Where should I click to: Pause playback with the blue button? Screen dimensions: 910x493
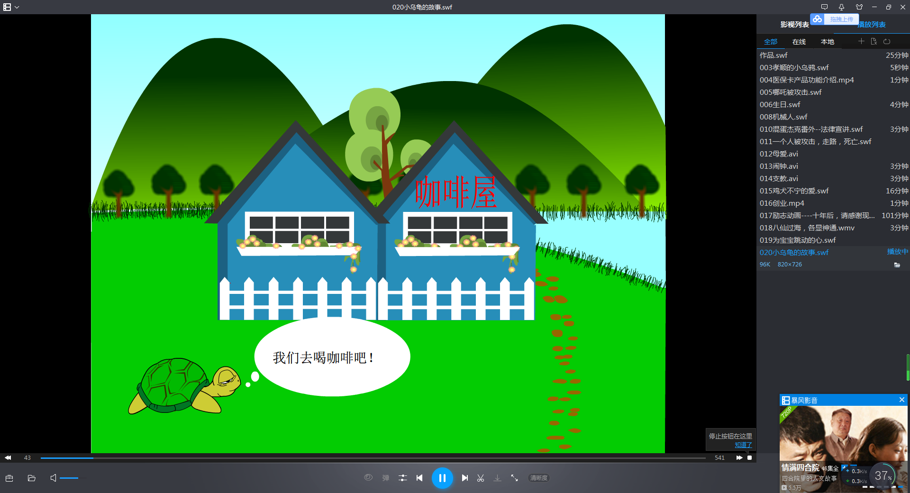click(x=442, y=478)
